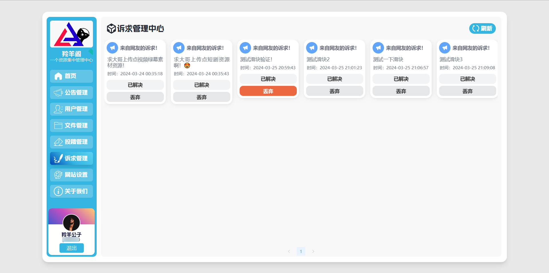Image resolution: width=549 pixels, height=273 pixels.
Task: Click the 关于我们 info icon
Action: (x=58, y=191)
